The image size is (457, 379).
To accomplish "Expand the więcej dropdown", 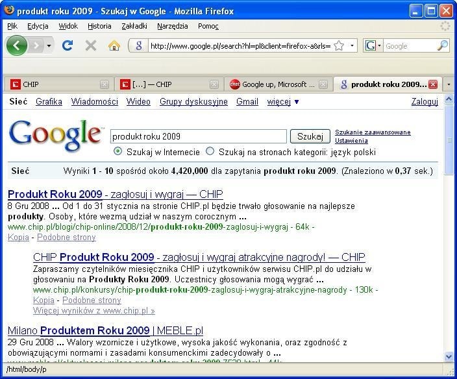I will (283, 102).
